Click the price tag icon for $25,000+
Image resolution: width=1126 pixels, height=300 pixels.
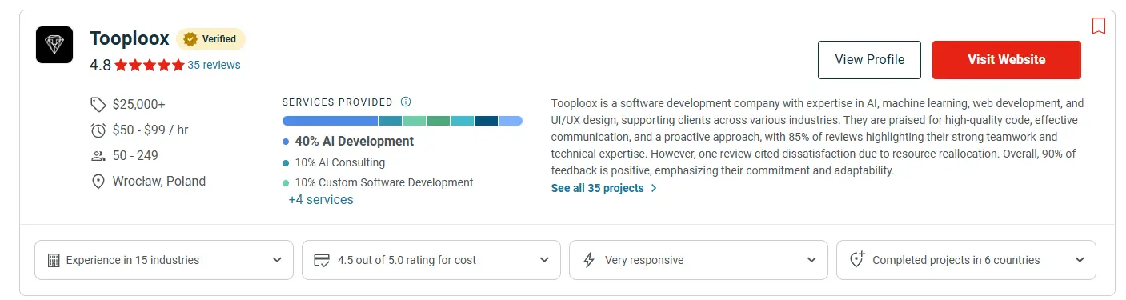[x=98, y=104]
